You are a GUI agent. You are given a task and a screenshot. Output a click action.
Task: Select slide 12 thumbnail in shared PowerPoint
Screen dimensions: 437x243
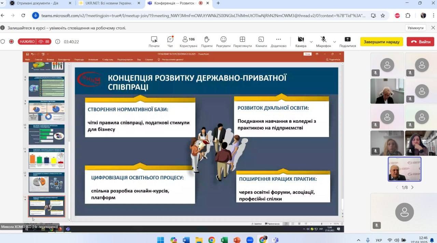[x=46, y=183]
